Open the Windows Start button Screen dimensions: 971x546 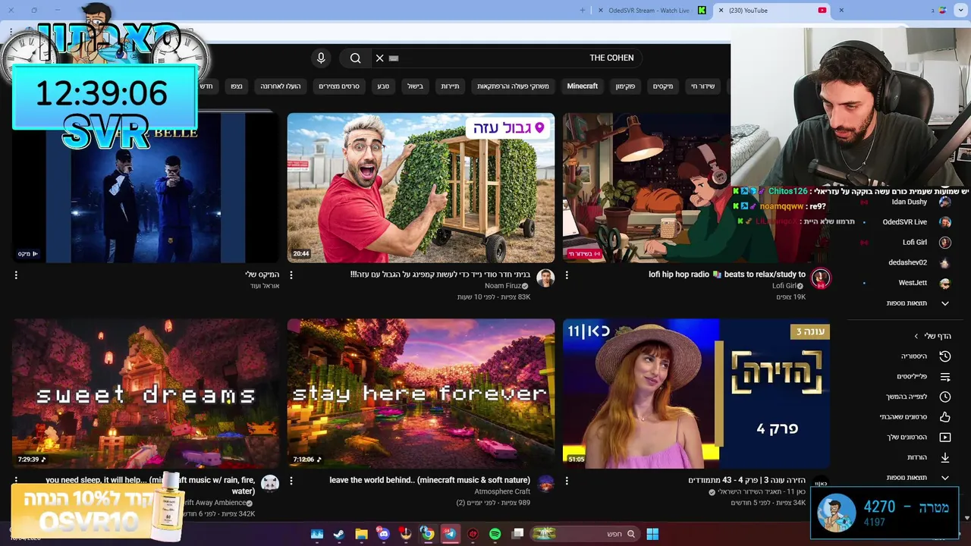point(652,534)
